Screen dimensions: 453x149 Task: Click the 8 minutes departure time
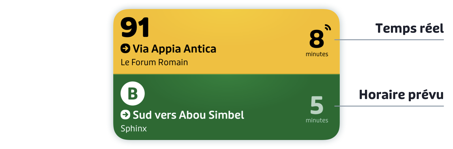click(317, 43)
